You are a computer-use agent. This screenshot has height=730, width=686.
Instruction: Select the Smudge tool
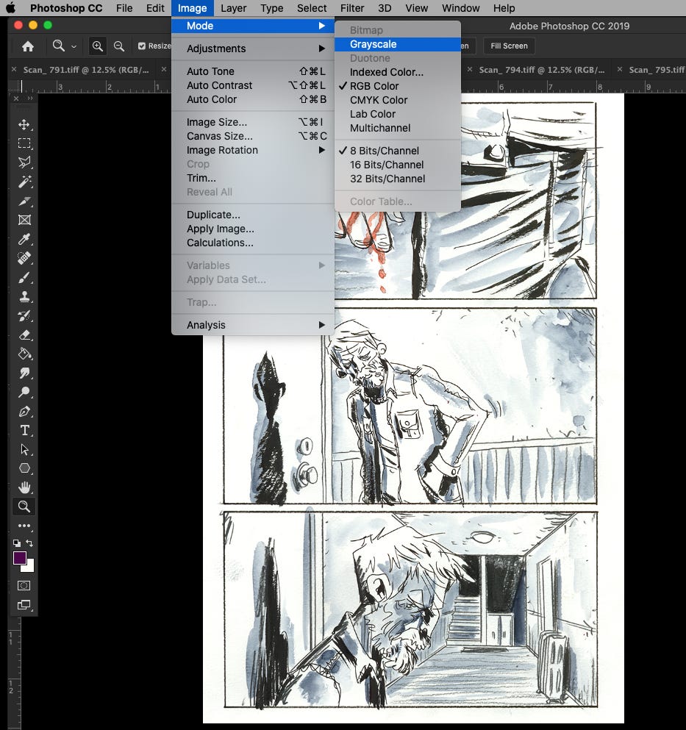coord(24,373)
